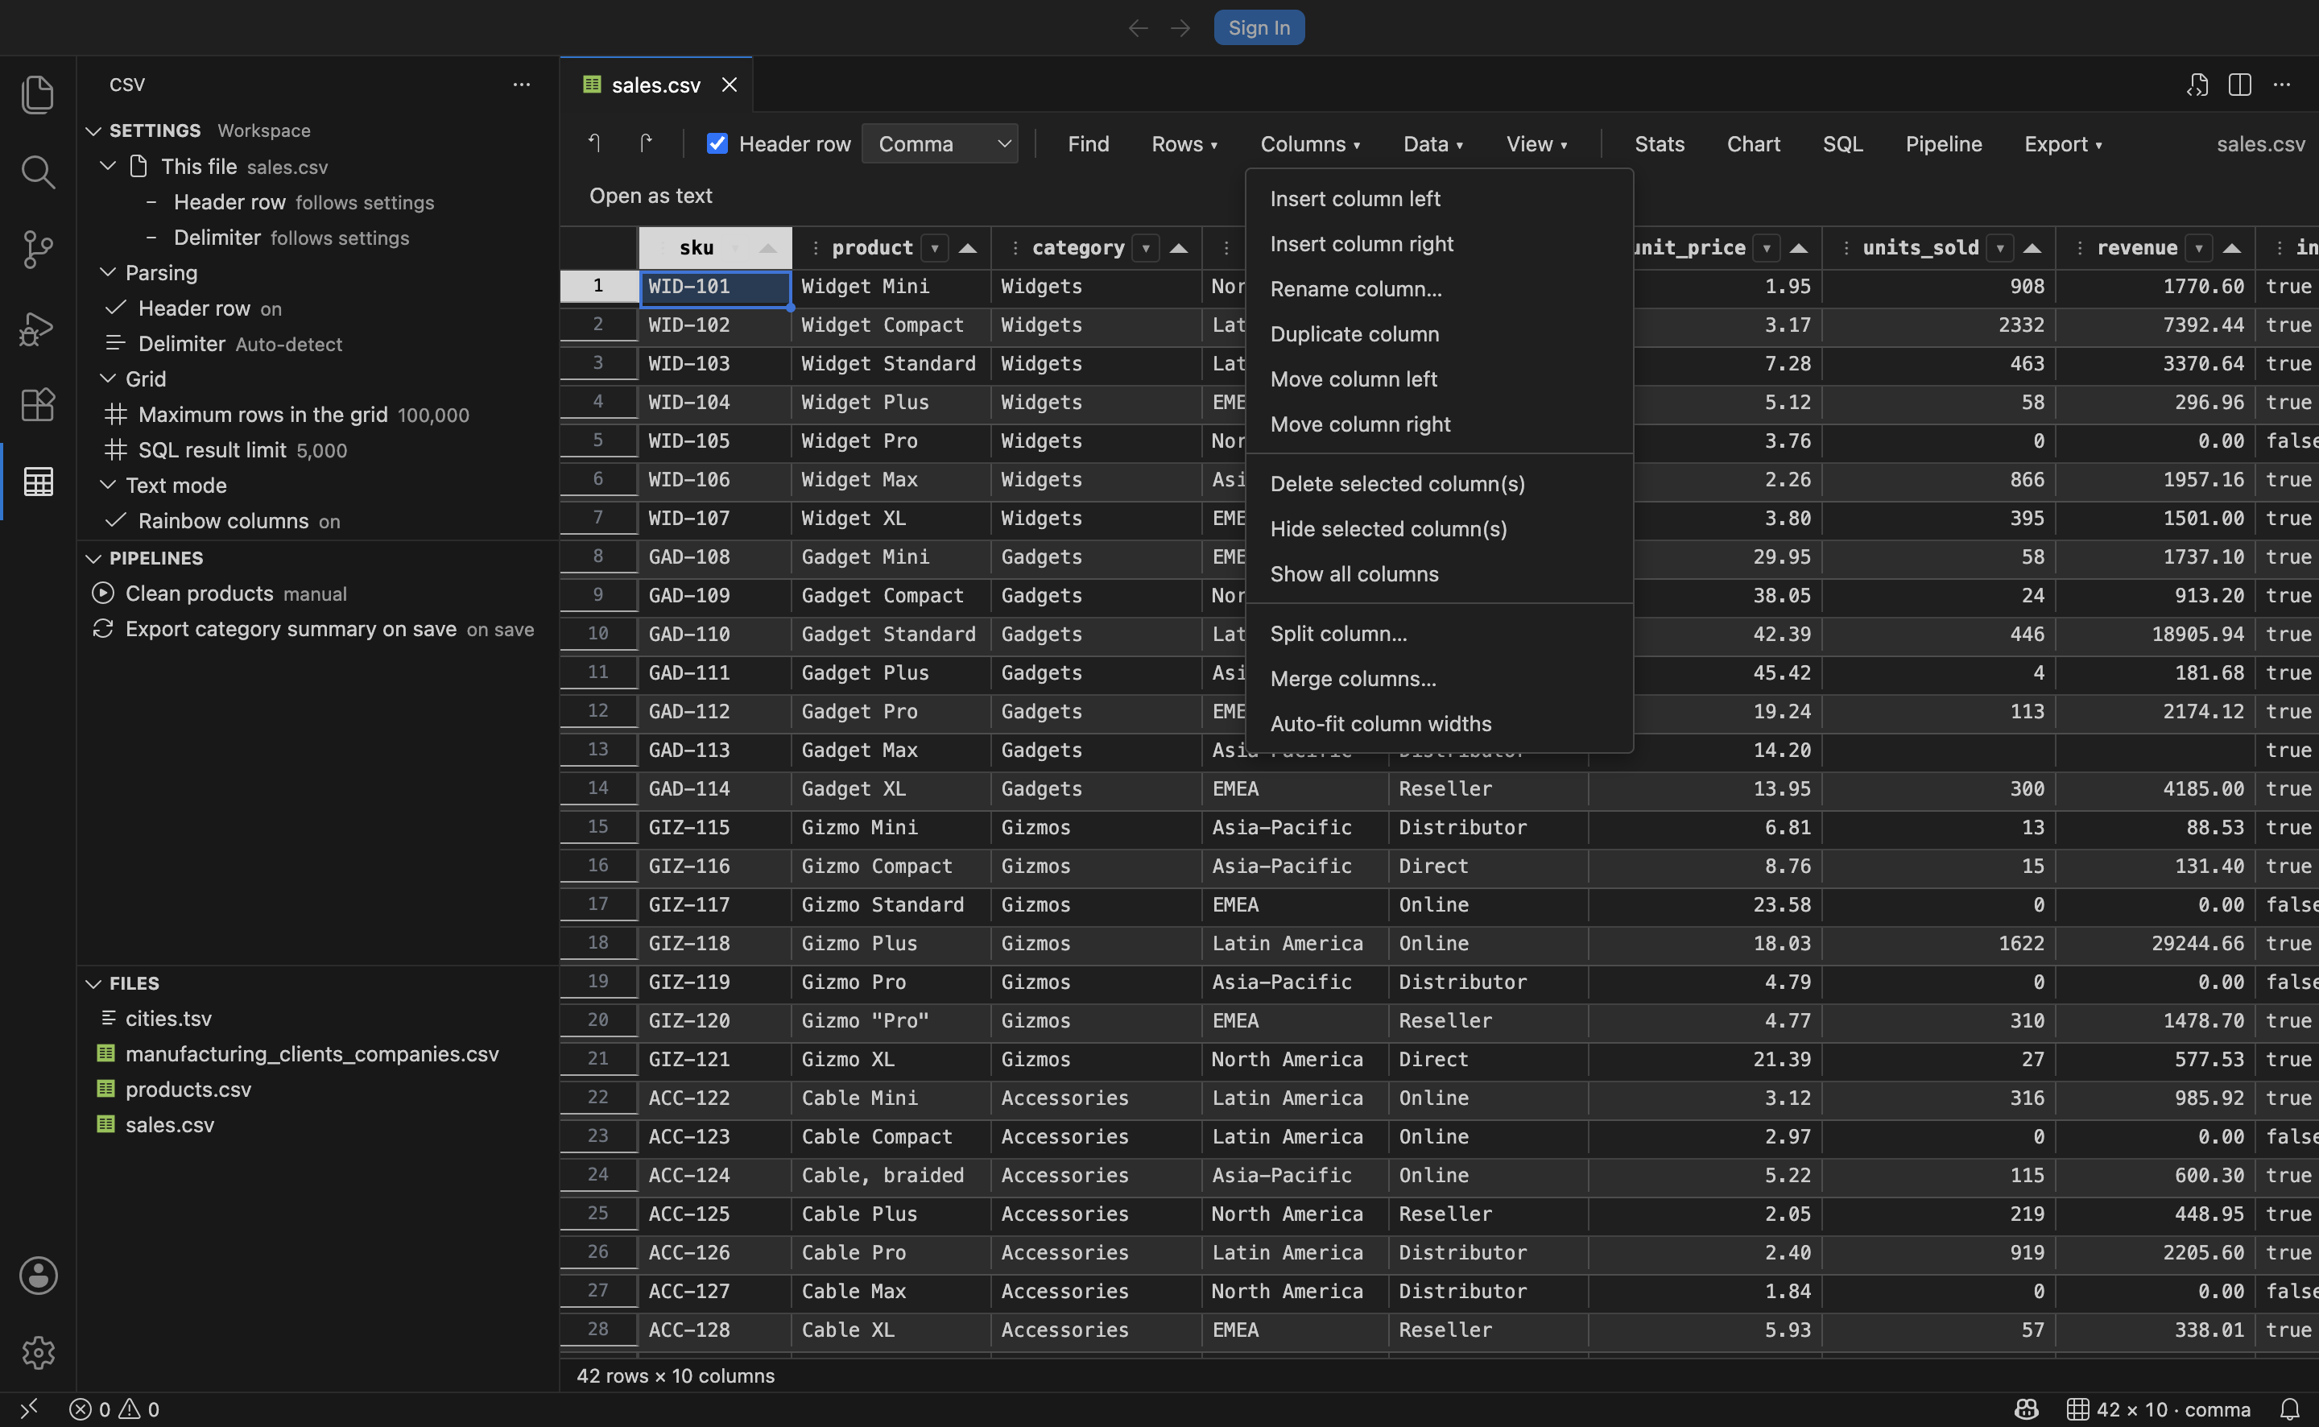
Task: Open the Chart button
Action: coord(1753,143)
